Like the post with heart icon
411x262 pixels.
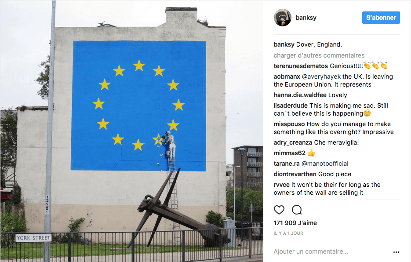[279, 210]
